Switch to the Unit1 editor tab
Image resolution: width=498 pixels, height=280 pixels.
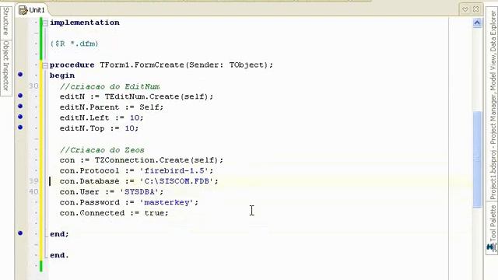(32, 10)
